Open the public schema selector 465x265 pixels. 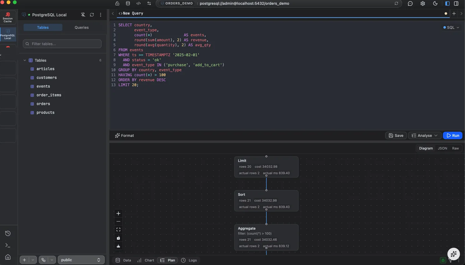pos(81,260)
